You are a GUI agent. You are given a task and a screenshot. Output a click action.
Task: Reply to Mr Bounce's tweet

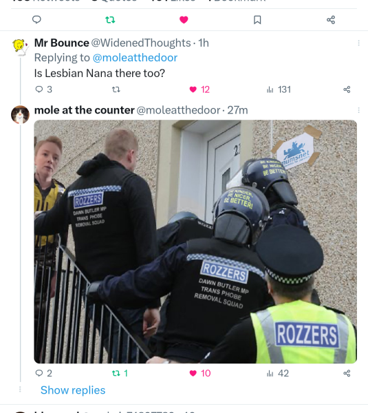(x=43, y=89)
